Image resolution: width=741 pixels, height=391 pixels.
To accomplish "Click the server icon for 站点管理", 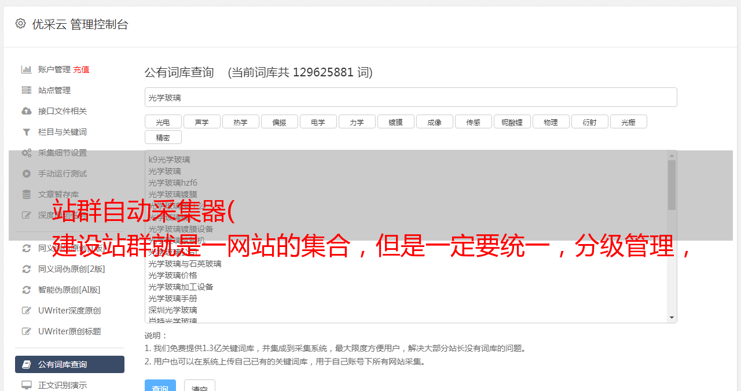I will pos(27,90).
